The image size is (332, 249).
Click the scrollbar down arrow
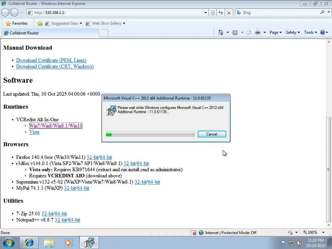coord(329,225)
